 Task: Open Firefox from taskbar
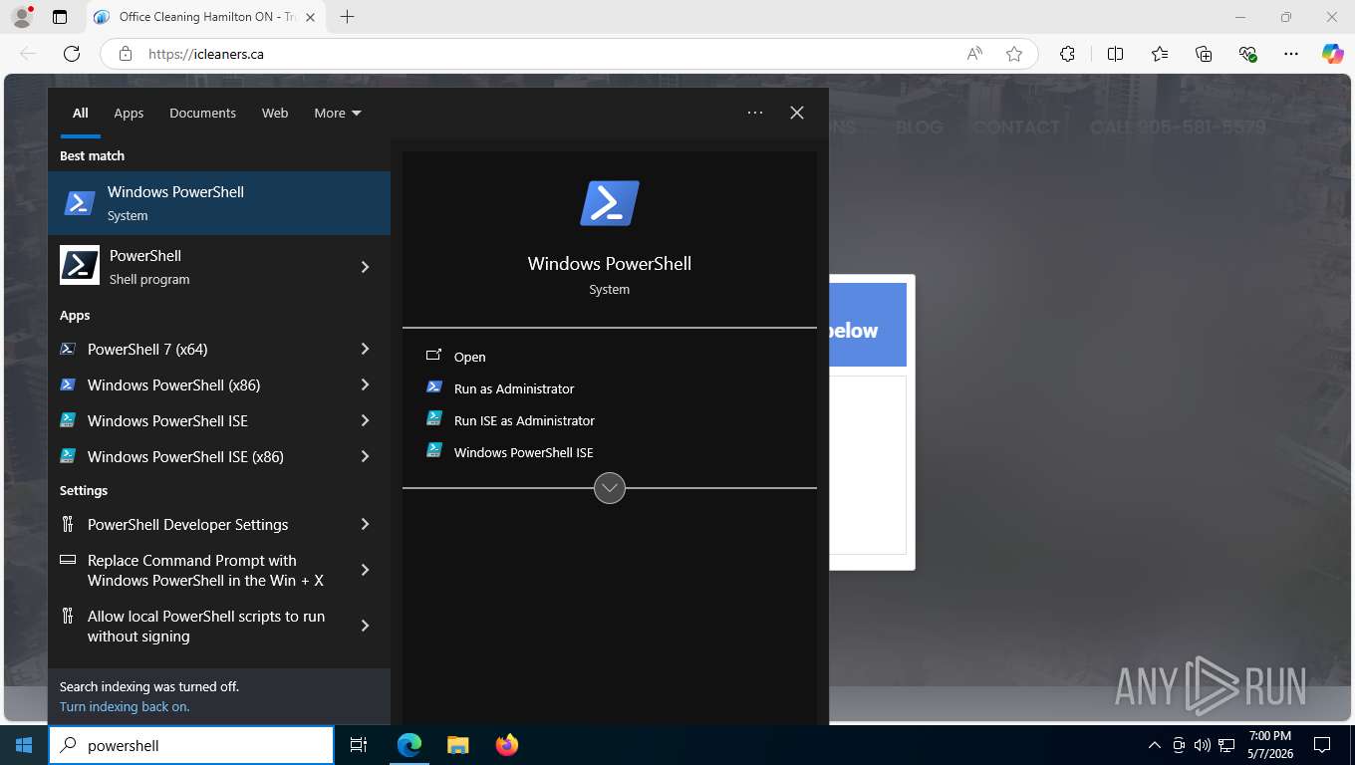pyautogui.click(x=507, y=745)
